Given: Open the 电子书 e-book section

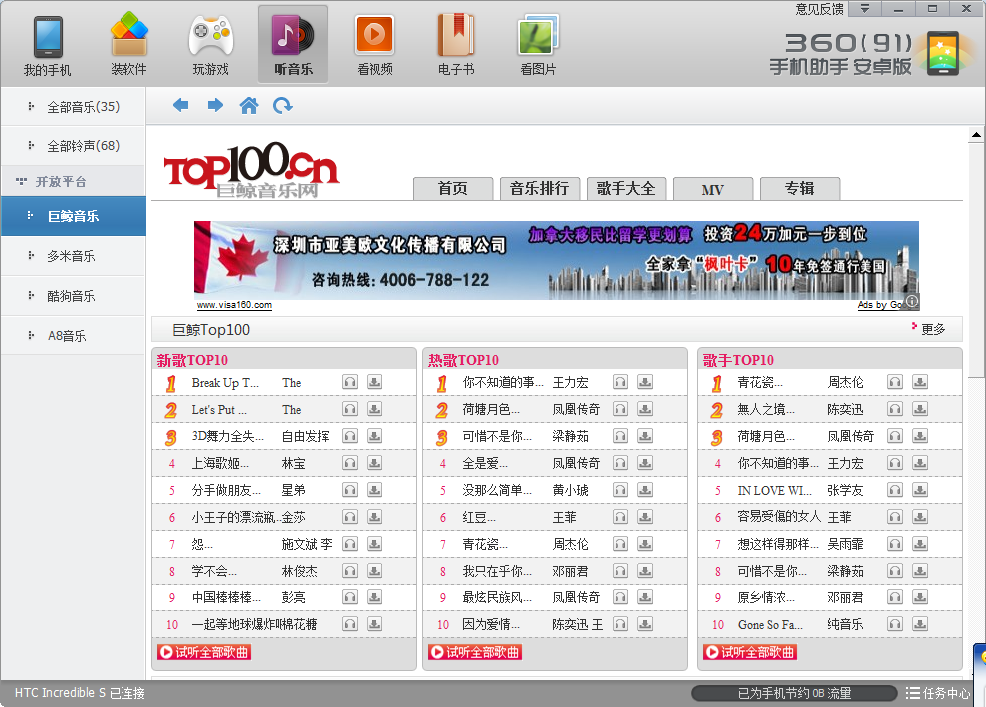Looking at the screenshot, I should coord(456,45).
